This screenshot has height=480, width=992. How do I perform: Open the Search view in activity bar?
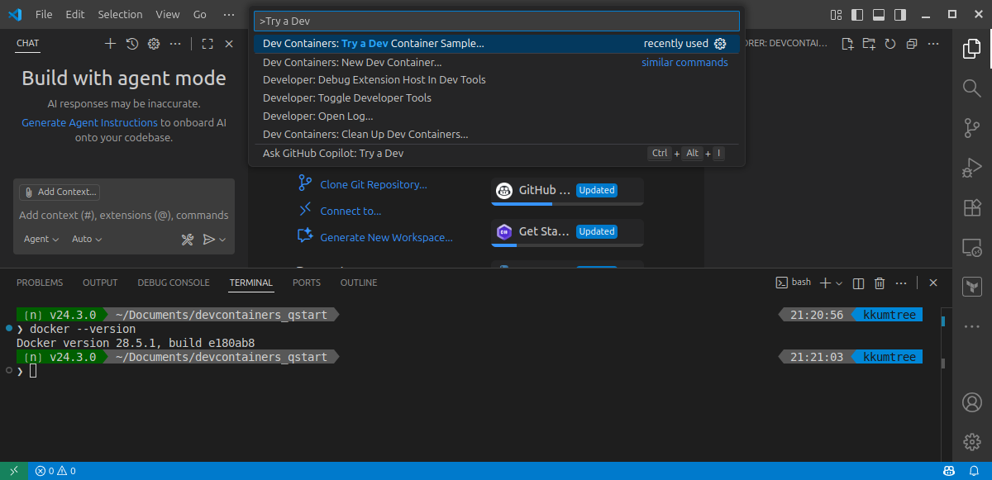(972, 88)
